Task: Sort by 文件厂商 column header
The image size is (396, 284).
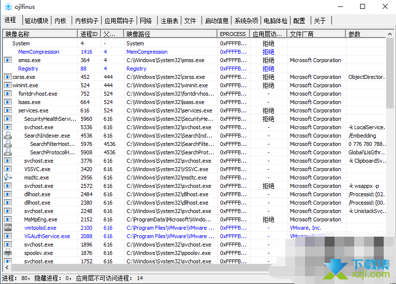Action: pyautogui.click(x=316, y=34)
